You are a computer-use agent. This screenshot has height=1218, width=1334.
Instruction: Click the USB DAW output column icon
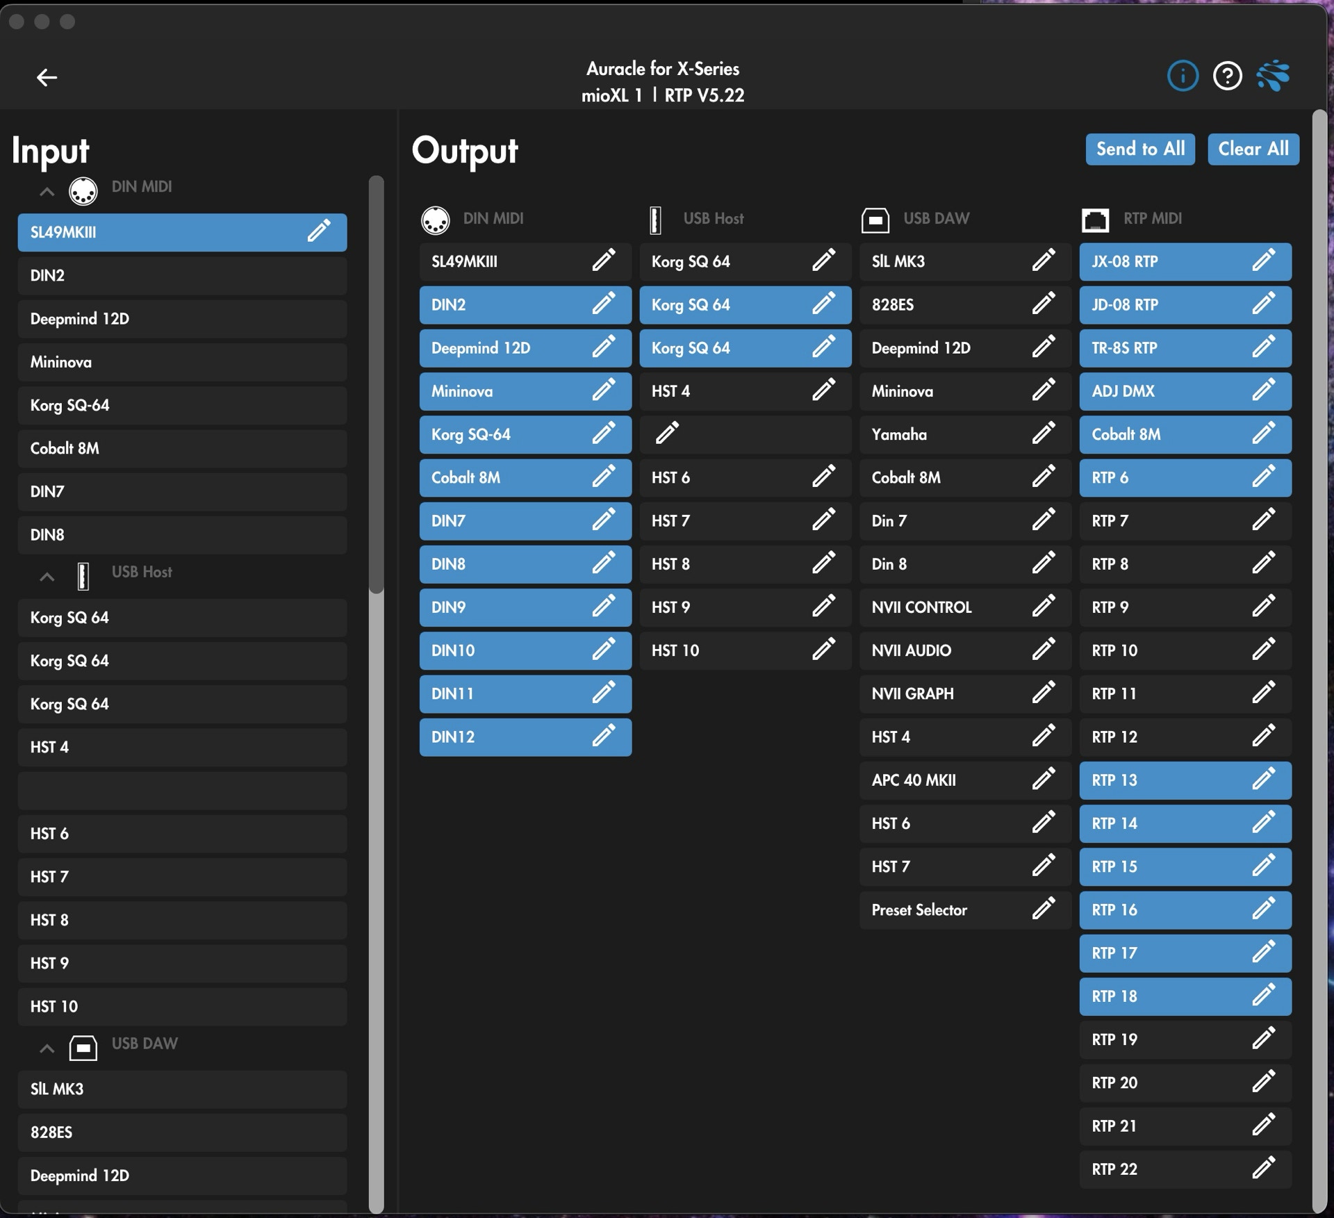[x=875, y=220]
